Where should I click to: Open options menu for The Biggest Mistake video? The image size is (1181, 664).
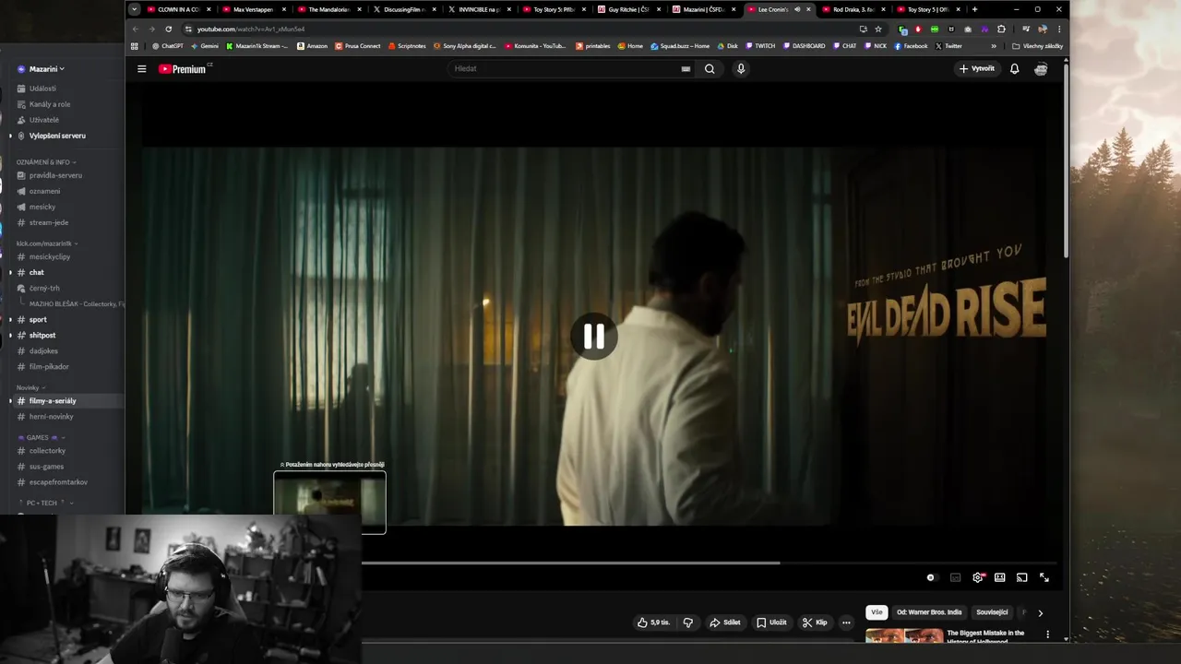coord(1047,634)
